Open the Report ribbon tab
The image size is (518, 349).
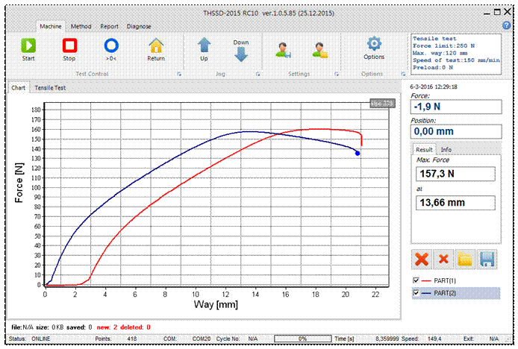[x=110, y=26]
